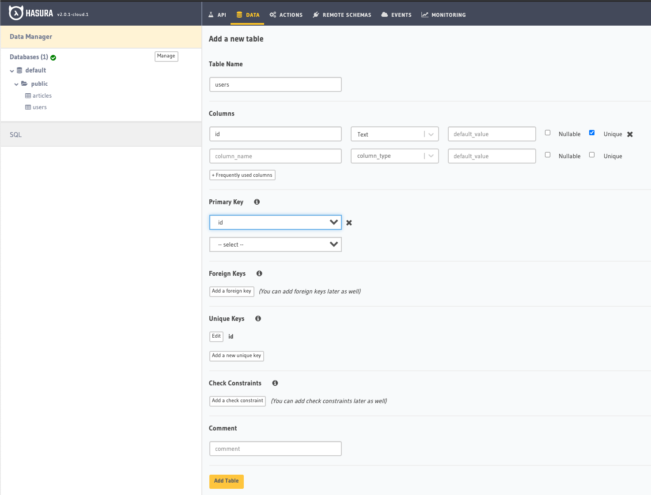Open the -- select -- primary key dropdown

click(276, 244)
